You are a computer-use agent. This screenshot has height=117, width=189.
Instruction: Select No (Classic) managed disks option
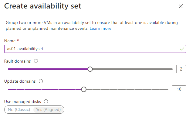pos(19,109)
